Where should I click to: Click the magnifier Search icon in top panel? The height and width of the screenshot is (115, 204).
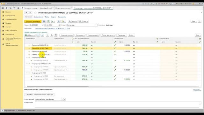[14, 8]
